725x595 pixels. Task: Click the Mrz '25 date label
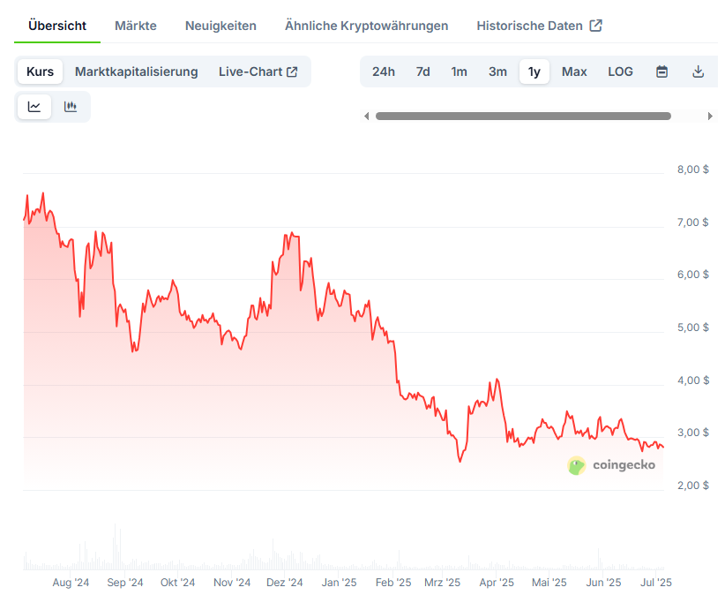coord(442,583)
